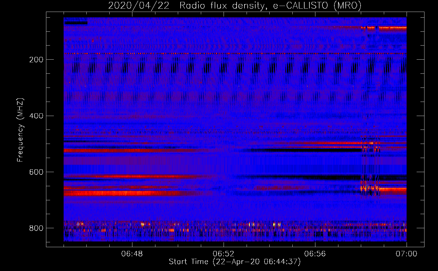The height and width of the screenshot is (271, 438).
Task: Click the plot title '2020/04/22 Radio flux density, e-CALLISTO (MRO)'
Action: (235, 5)
